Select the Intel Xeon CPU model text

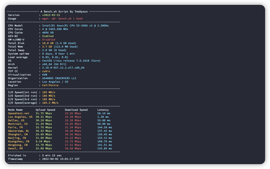(x=75, y=26)
